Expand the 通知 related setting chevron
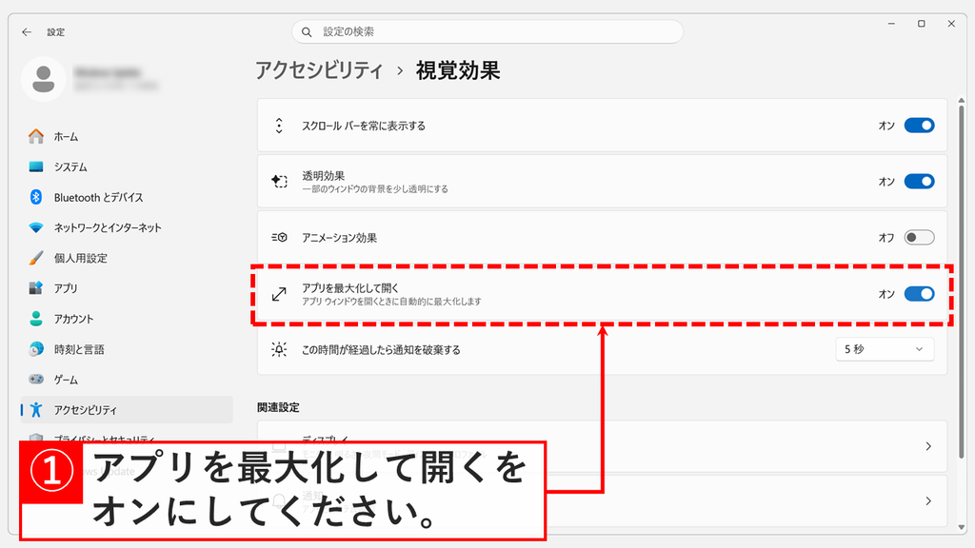This screenshot has height=548, width=975. point(928,500)
